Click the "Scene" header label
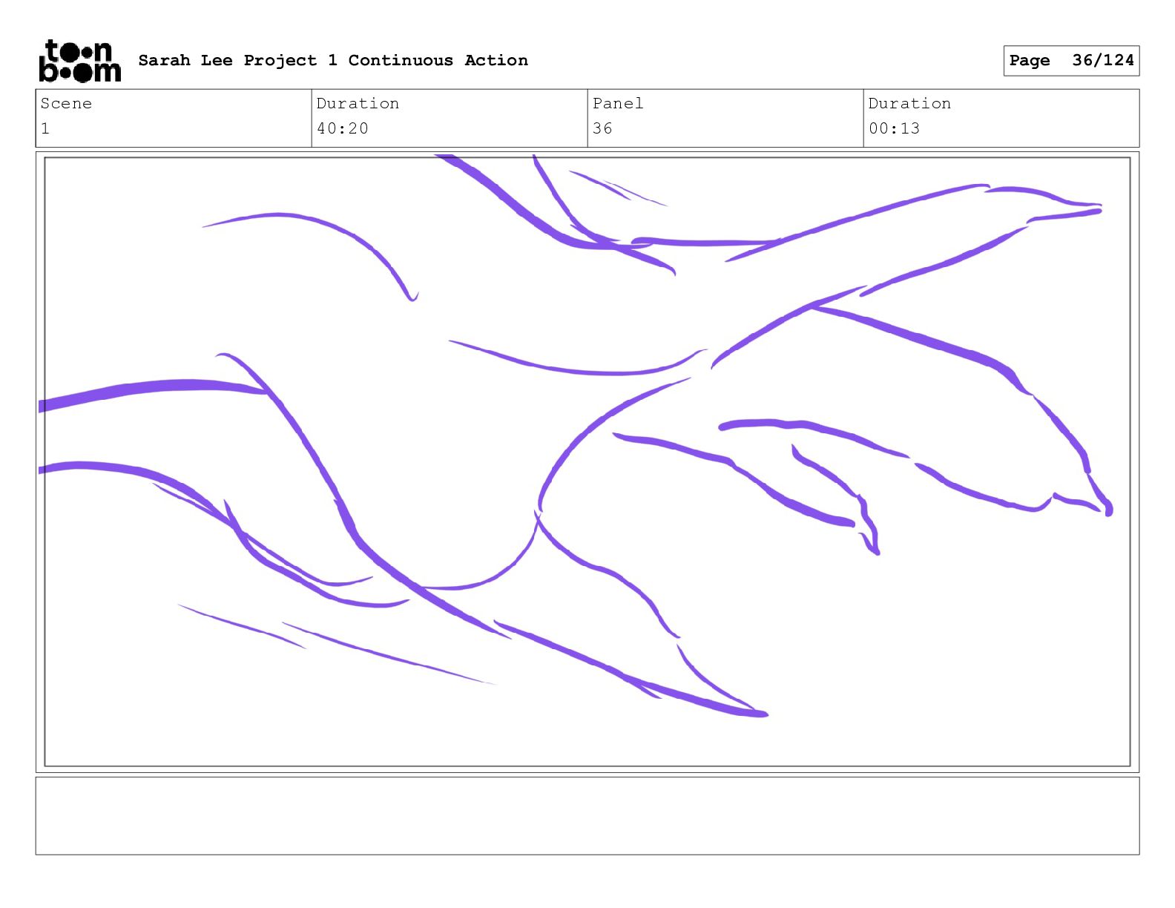Viewport: 1175px width, 908px height. click(x=66, y=103)
